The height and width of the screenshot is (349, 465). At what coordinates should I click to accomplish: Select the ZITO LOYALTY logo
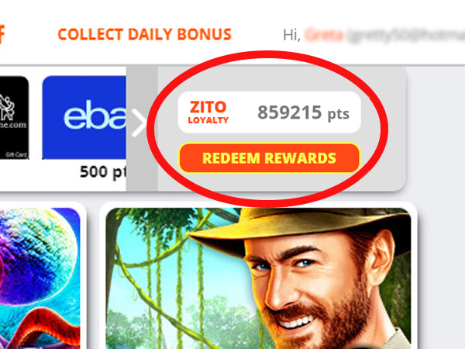(208, 112)
